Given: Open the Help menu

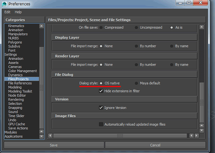Looking at the screenshot, I should [18, 12].
